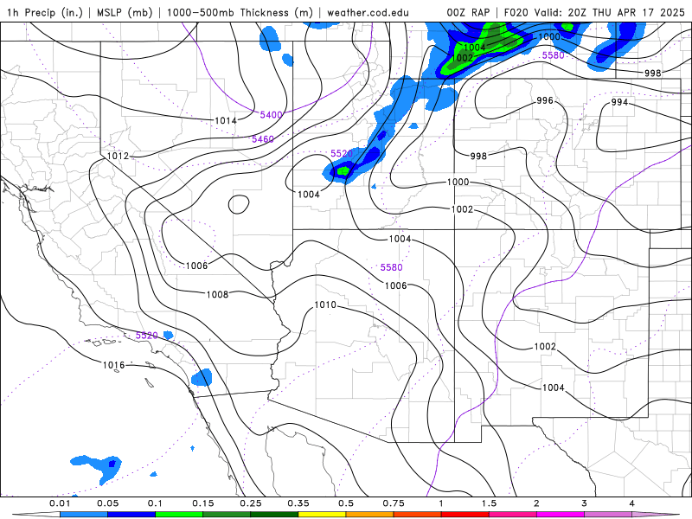Click the 1.5 legend value

[489, 503]
